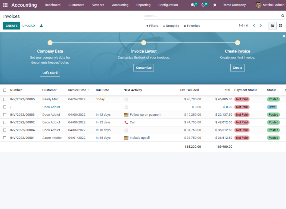286x209 pixels.
Task: Click the Invoice Layout milestone dot on the progress bar
Action: point(144,43)
